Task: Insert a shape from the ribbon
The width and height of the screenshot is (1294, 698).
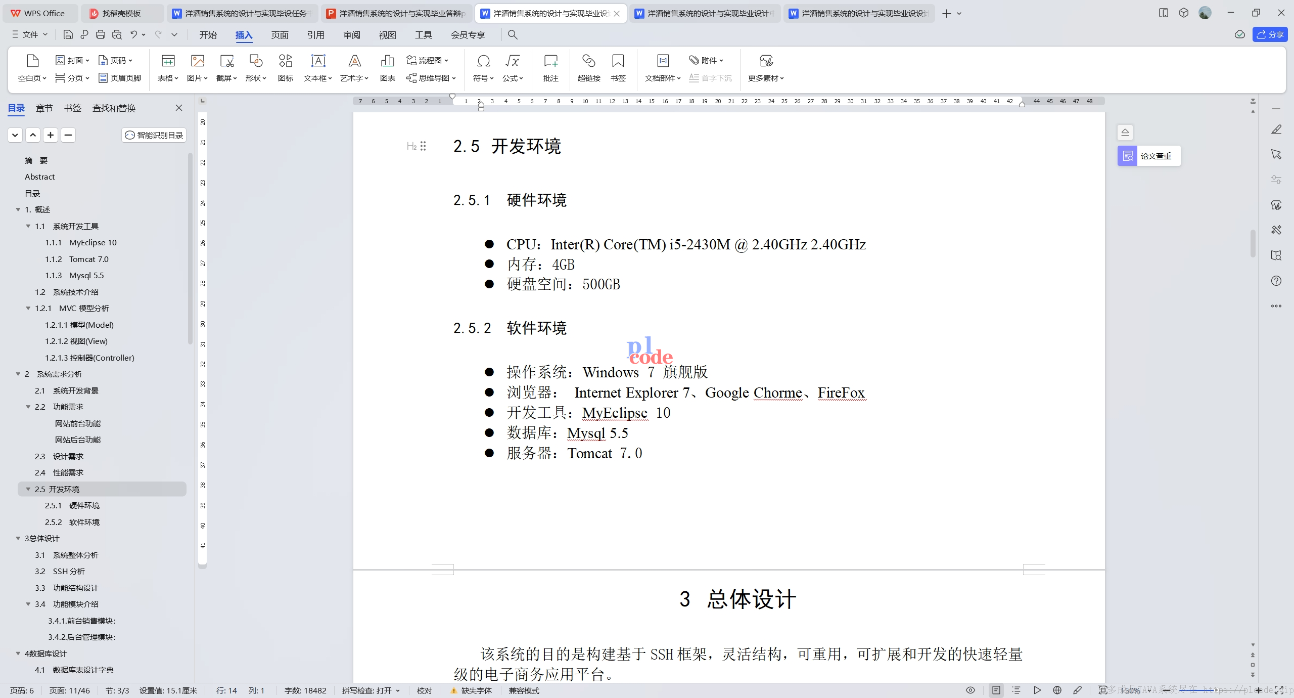Action: 256,68
